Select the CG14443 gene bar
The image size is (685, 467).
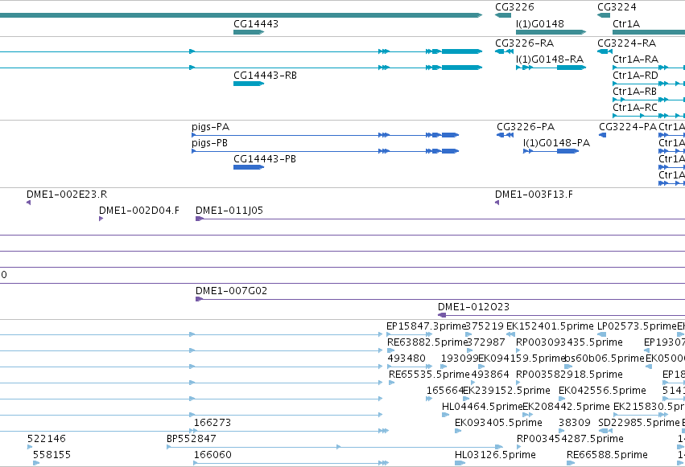(x=249, y=32)
